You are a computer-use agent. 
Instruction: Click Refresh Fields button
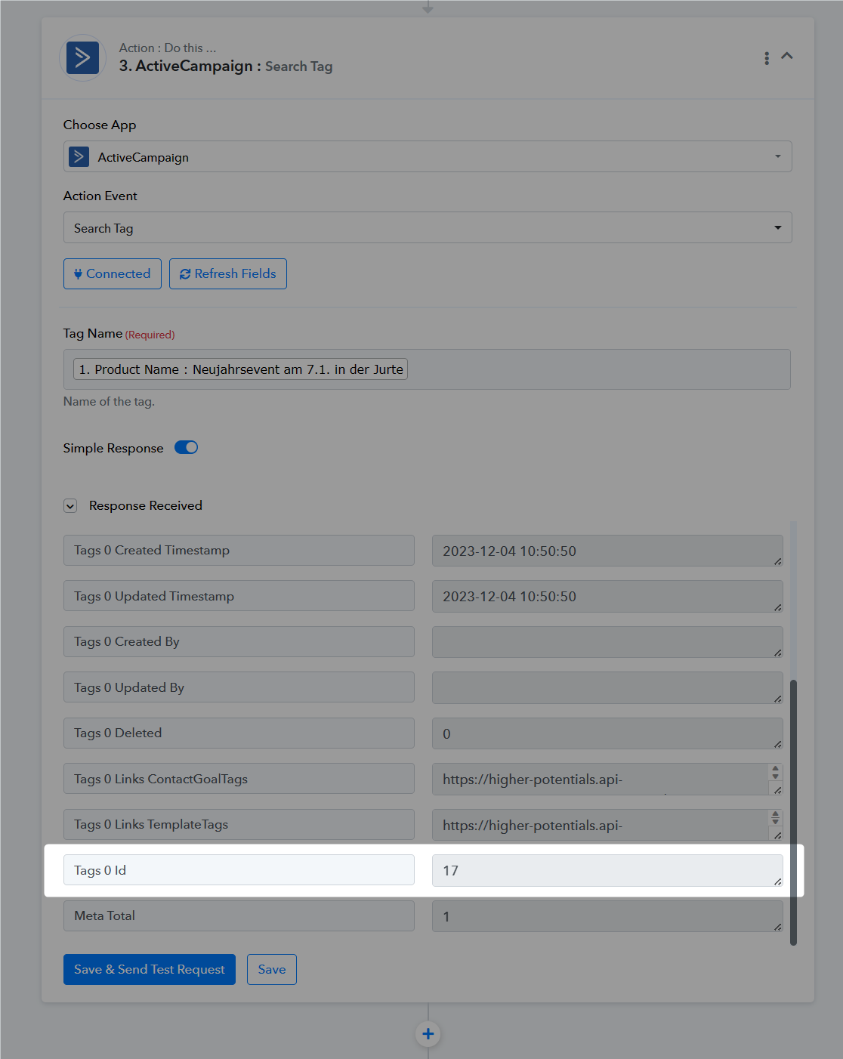(228, 273)
